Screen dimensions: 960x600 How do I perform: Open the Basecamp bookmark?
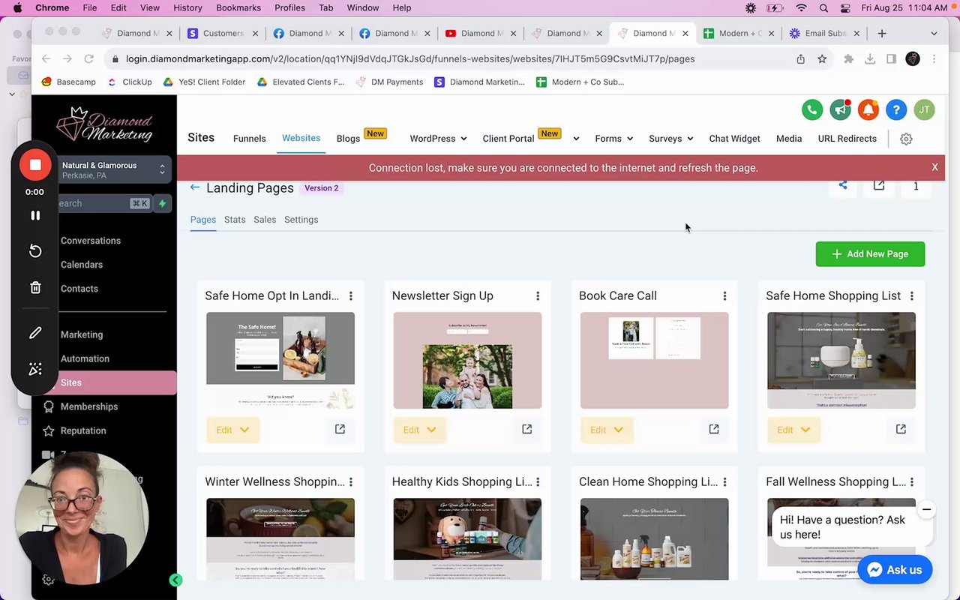point(69,82)
